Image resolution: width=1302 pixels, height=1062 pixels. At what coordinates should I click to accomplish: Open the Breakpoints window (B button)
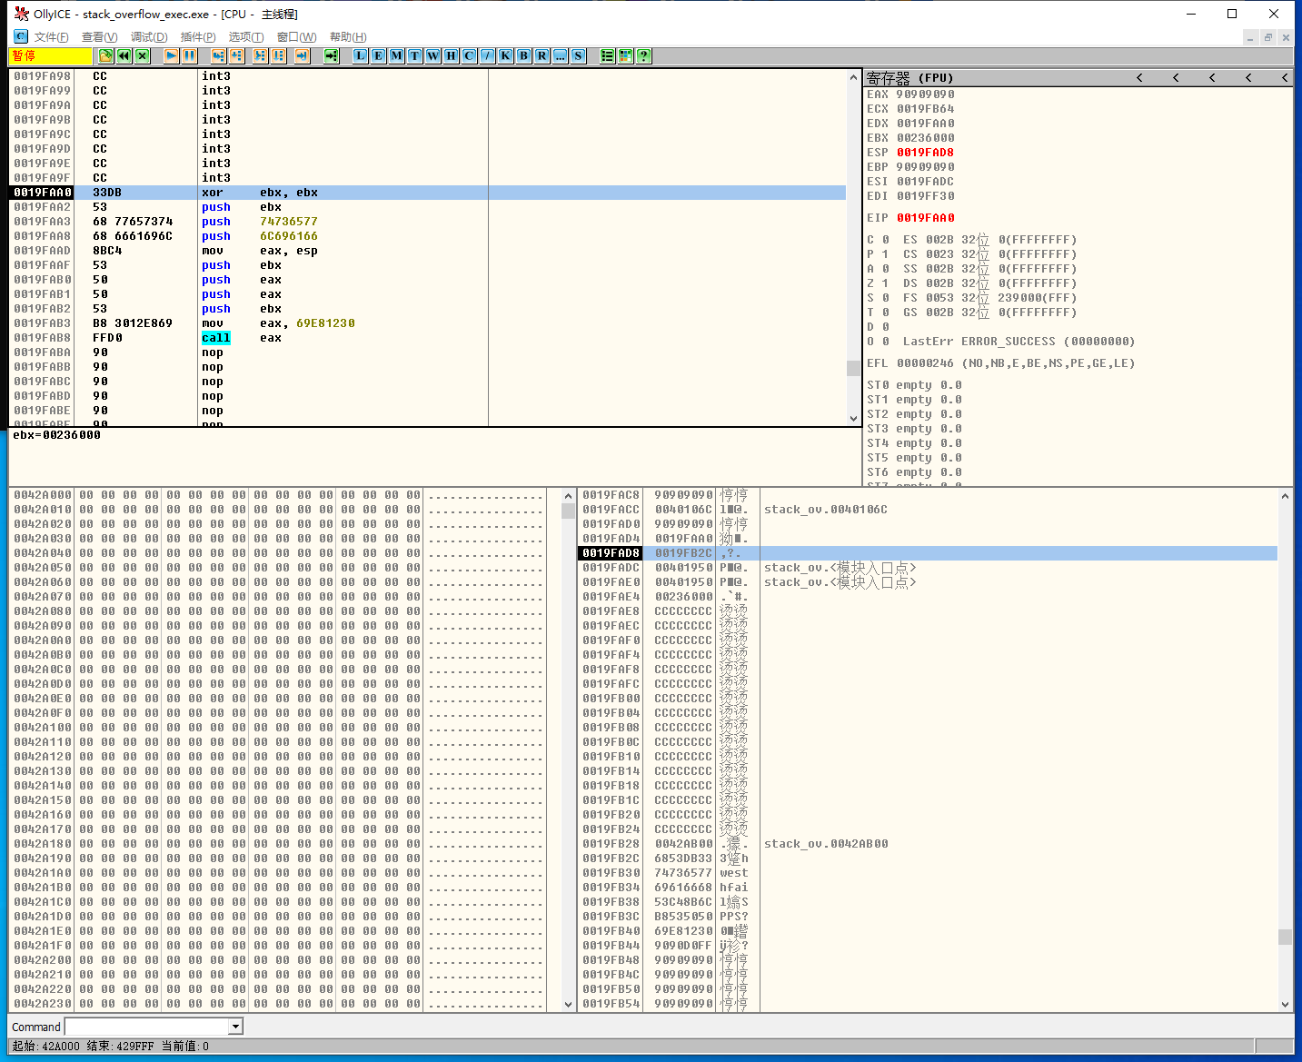[x=524, y=56]
